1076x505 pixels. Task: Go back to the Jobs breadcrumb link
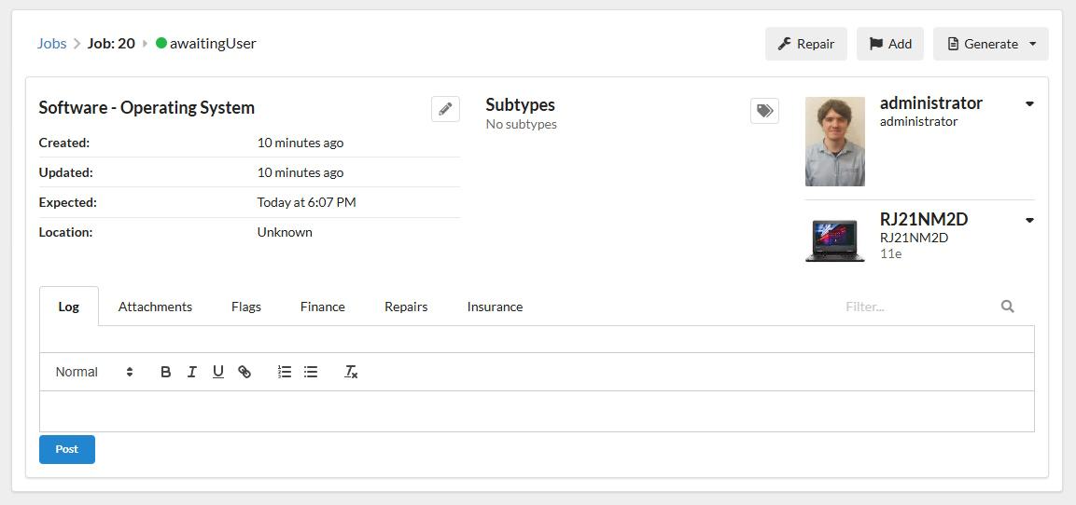[x=52, y=44]
